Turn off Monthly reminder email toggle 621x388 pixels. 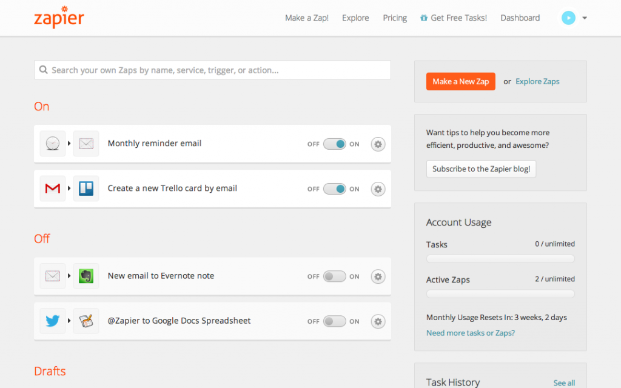pyautogui.click(x=335, y=144)
